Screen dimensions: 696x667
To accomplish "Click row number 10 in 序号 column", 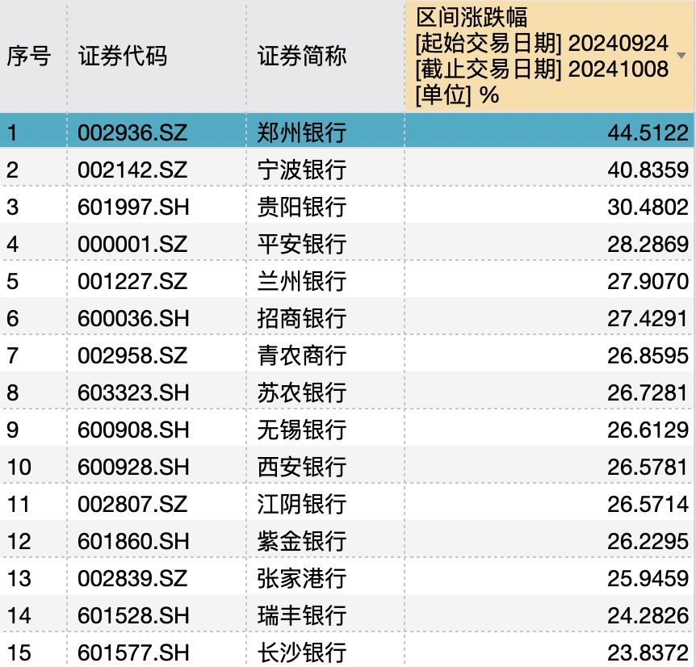I will pyautogui.click(x=19, y=467).
